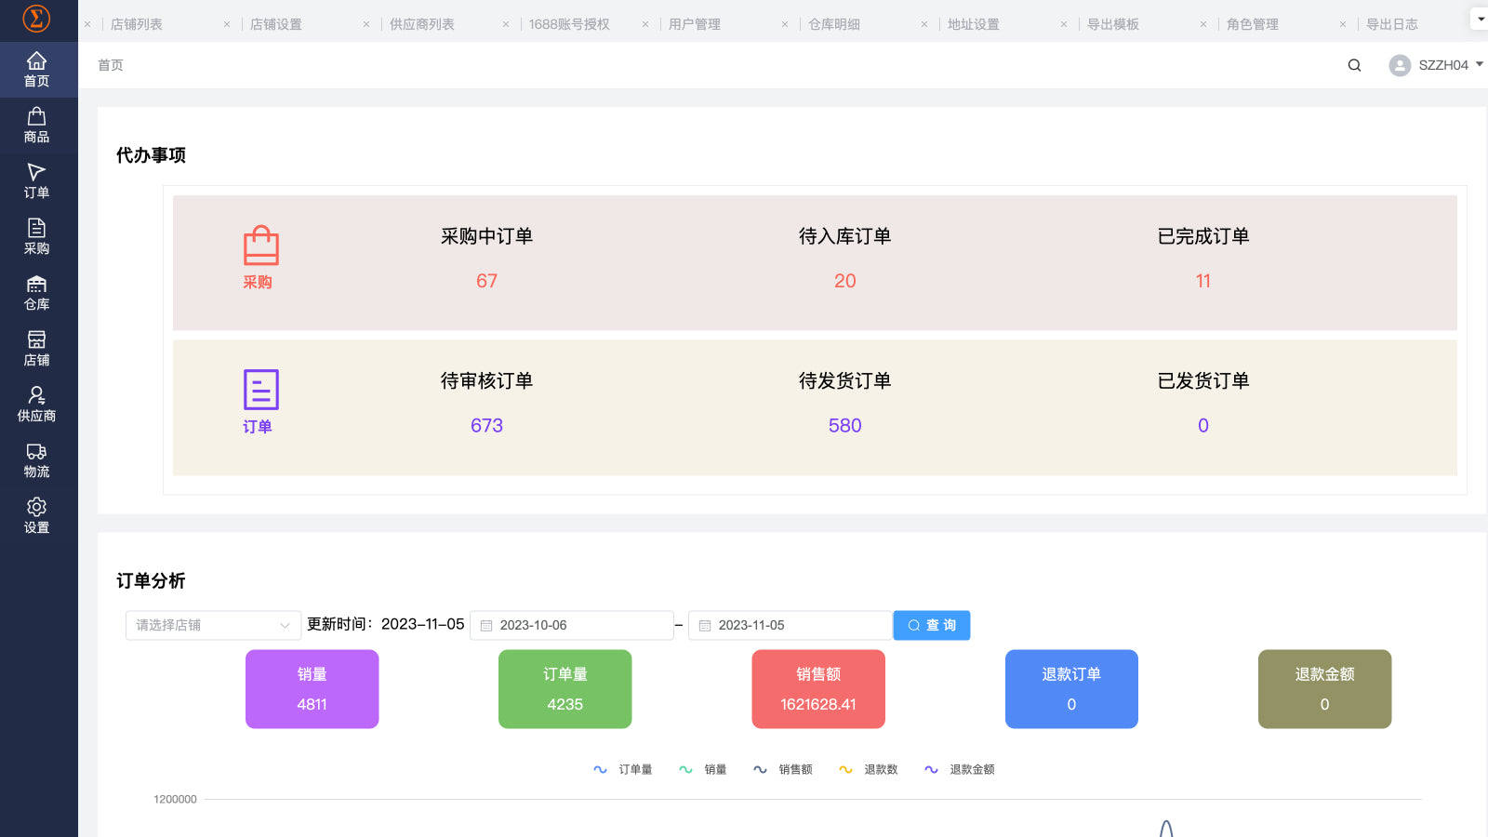Viewport: 1488px width, 837px height.
Task: Switch to the 导出模板 tab
Action: click(x=1113, y=24)
